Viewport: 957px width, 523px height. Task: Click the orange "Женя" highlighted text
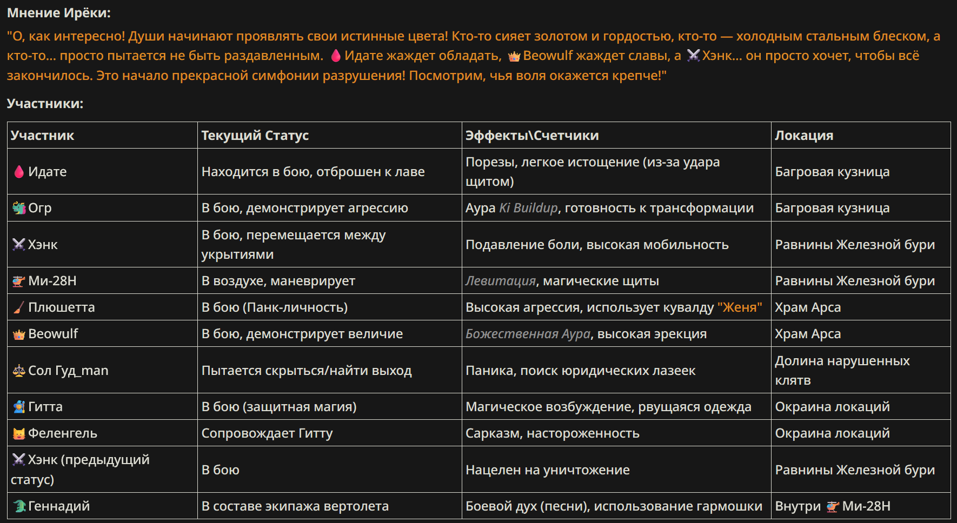click(x=740, y=307)
